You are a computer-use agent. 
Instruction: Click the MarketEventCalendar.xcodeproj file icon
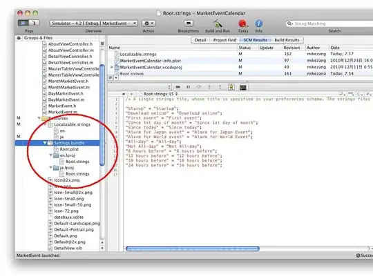pos(117,67)
